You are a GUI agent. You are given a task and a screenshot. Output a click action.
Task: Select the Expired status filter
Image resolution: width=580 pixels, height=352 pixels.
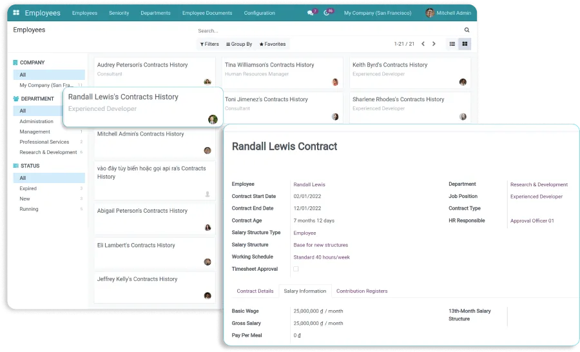coord(28,188)
